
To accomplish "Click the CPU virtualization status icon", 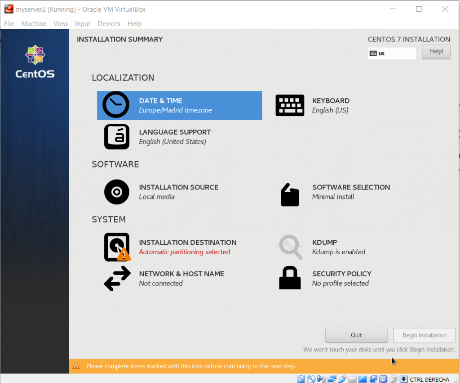I will (x=383, y=379).
